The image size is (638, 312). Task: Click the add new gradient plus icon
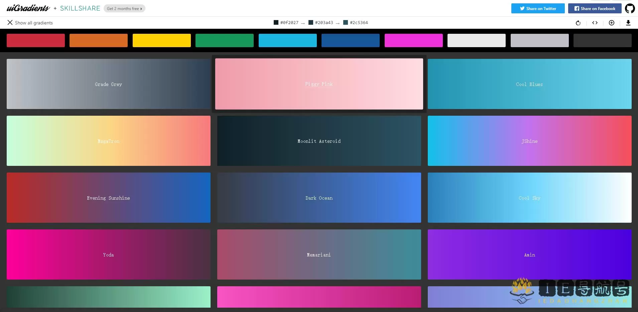coord(611,23)
